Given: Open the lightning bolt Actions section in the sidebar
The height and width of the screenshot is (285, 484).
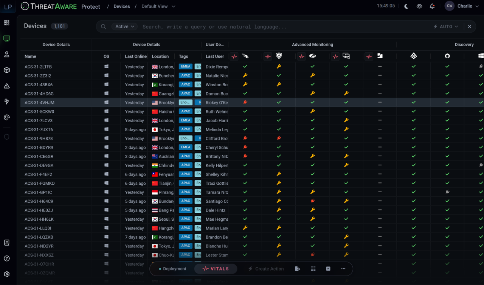Looking at the screenshot, I should pyautogui.click(x=7, y=102).
